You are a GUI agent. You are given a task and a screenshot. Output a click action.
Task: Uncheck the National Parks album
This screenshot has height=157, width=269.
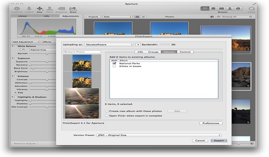[x=114, y=63]
